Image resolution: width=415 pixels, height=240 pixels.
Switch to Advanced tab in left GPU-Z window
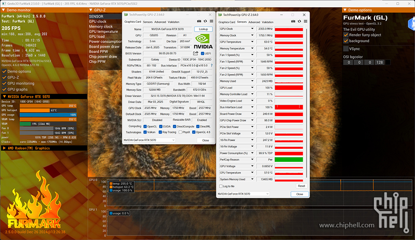click(160, 22)
